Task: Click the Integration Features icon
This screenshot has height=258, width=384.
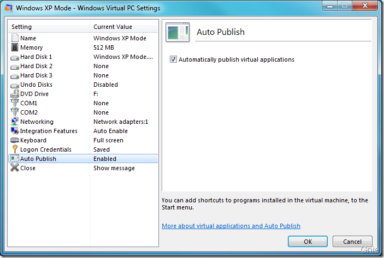Action: [15, 131]
